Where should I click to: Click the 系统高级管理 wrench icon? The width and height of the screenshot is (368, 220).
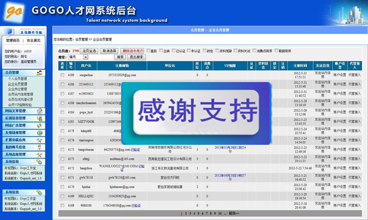tap(40, 154)
